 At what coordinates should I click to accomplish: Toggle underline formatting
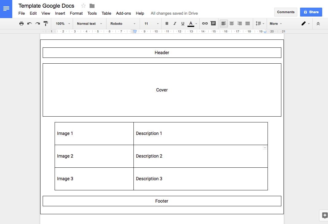[183, 24]
